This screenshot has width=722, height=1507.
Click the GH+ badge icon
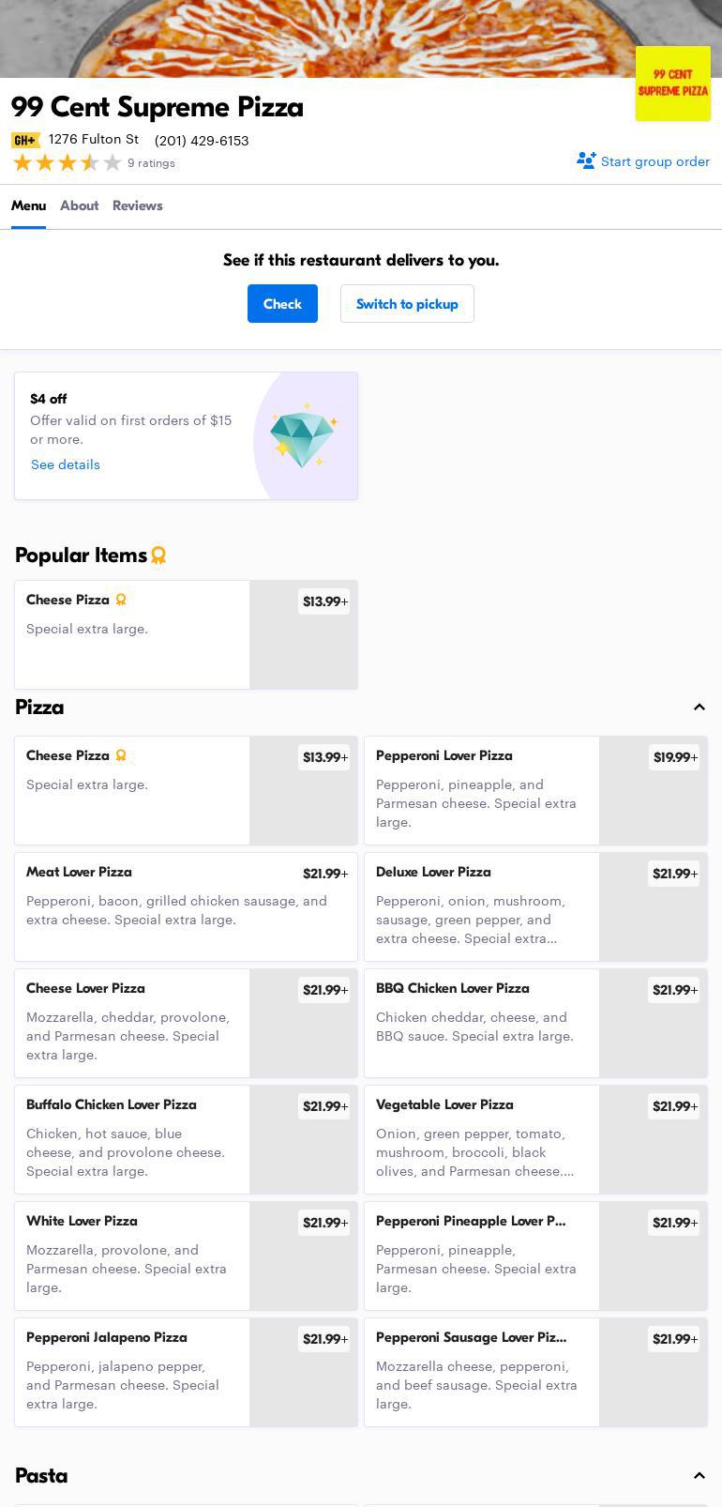25,140
